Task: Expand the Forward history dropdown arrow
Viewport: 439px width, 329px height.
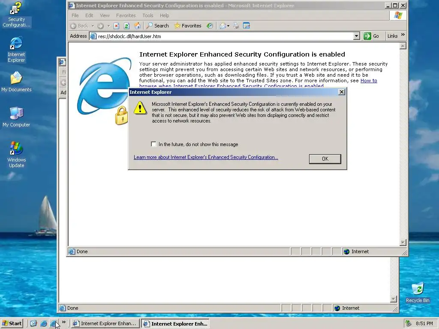Action: pyautogui.click(x=108, y=26)
